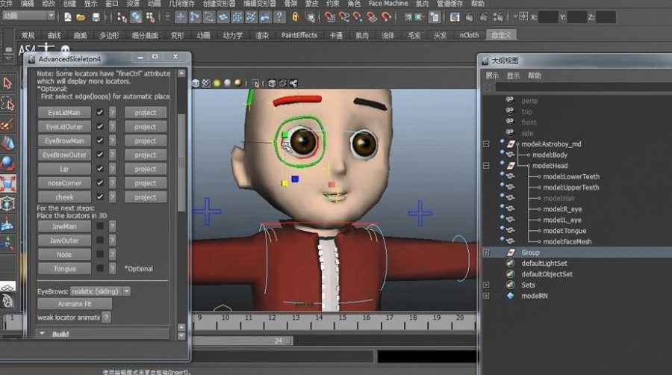672x375 pixels.
Task: Switch to the nCloth shelf tab
Action: coord(470,35)
